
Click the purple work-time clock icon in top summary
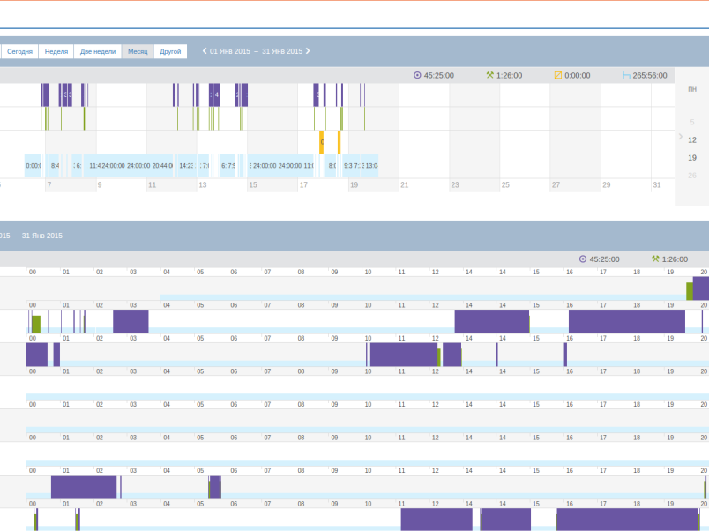coord(417,75)
